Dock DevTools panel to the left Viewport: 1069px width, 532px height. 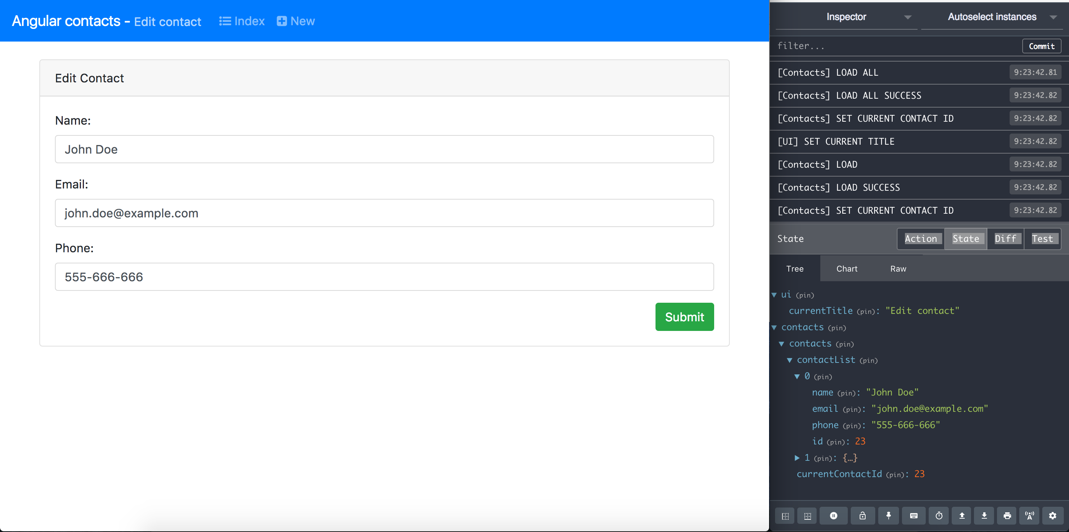[785, 516]
